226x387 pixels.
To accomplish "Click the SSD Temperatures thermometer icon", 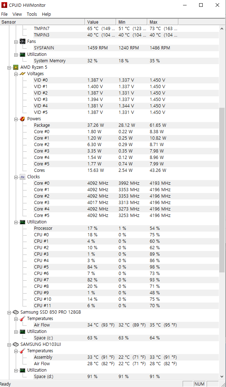I will [23, 318].
